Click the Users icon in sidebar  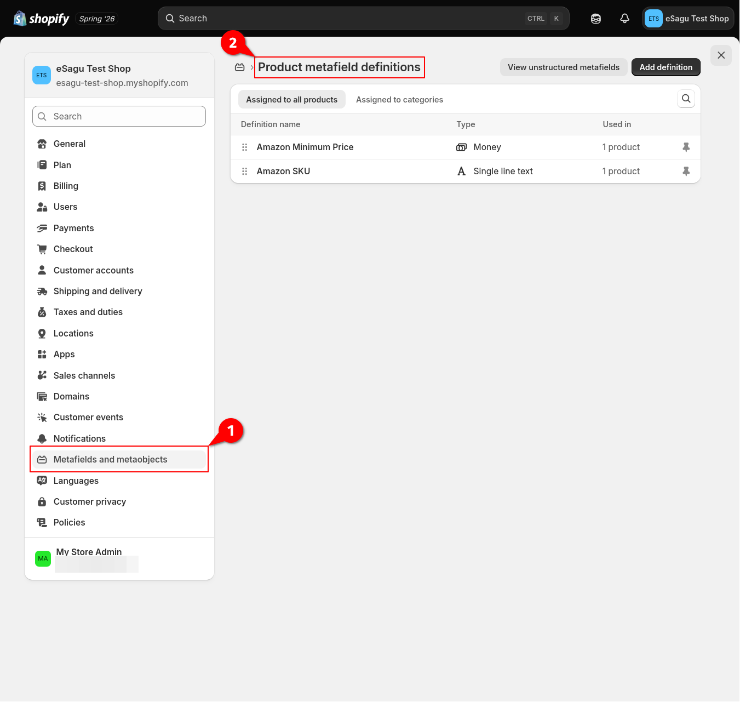pyautogui.click(x=42, y=207)
